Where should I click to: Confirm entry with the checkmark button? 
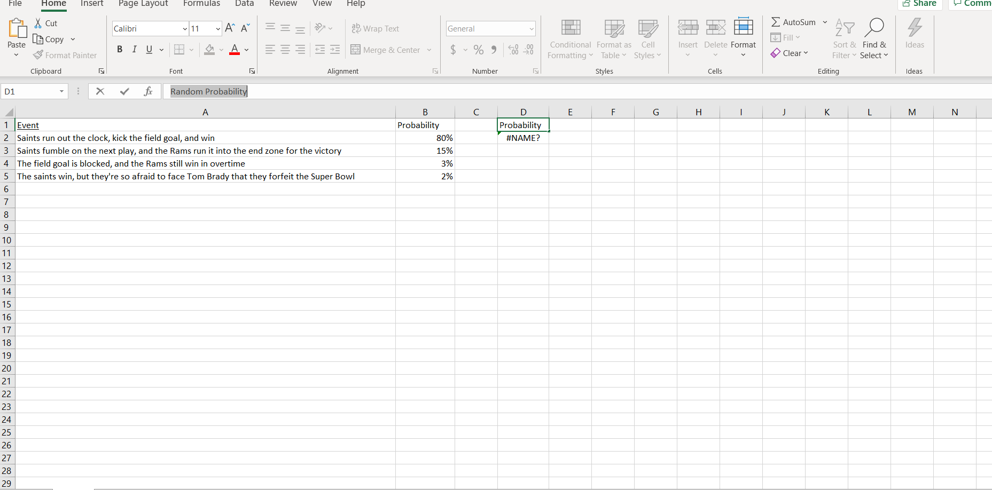point(124,91)
